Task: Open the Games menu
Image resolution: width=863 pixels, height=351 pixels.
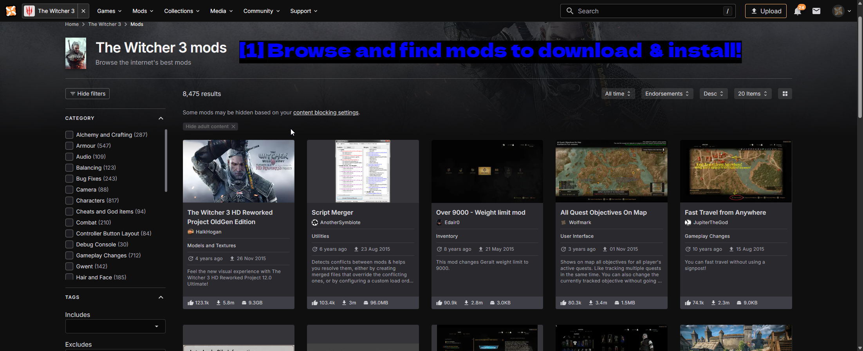Action: 109,11
